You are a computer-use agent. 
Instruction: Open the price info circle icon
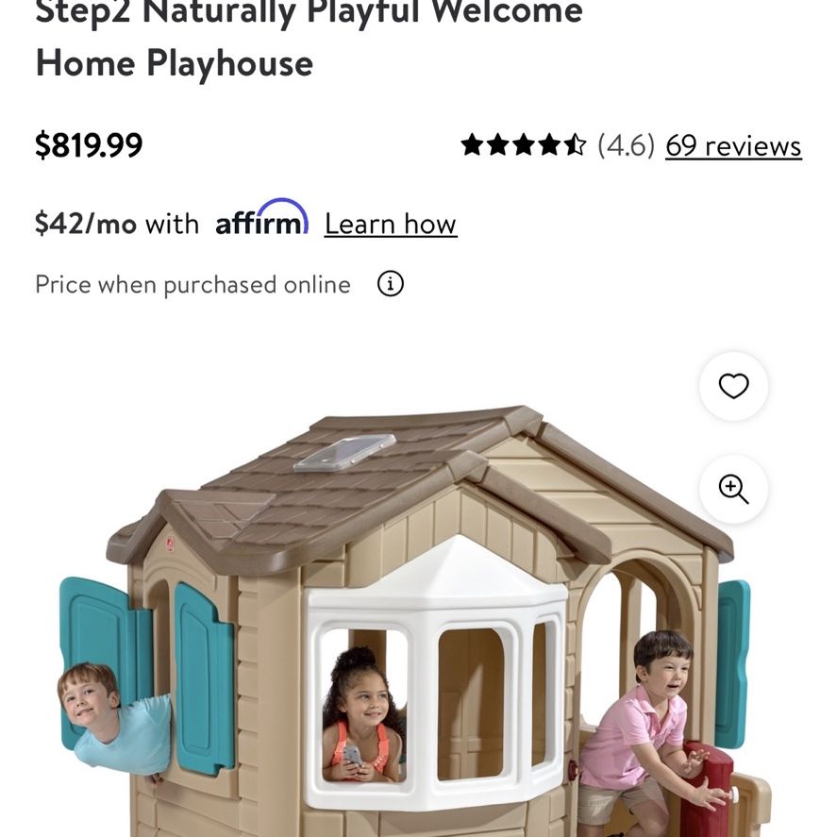pyautogui.click(x=391, y=284)
